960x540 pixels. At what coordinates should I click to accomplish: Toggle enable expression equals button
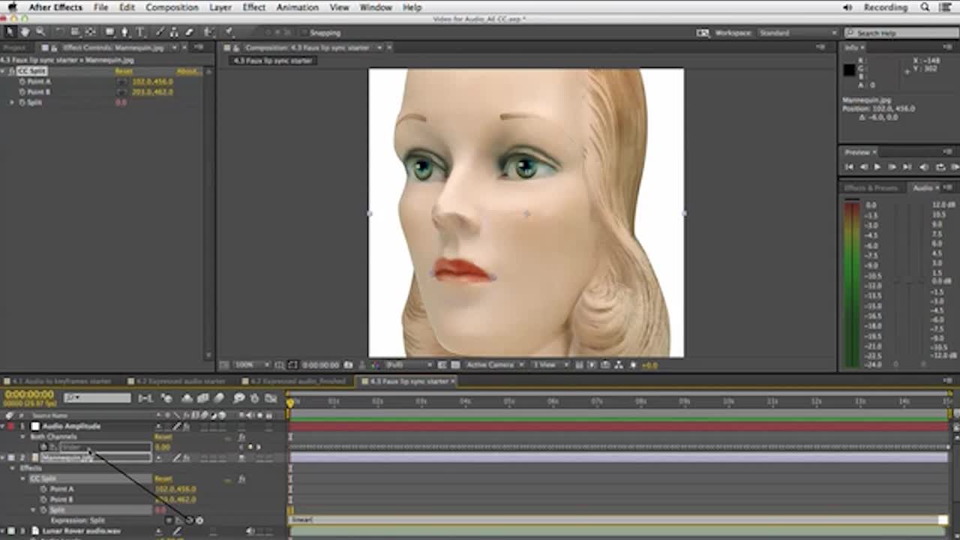[x=169, y=520]
